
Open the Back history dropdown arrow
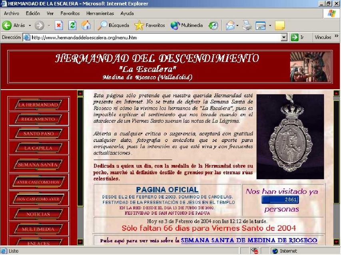click(30, 25)
